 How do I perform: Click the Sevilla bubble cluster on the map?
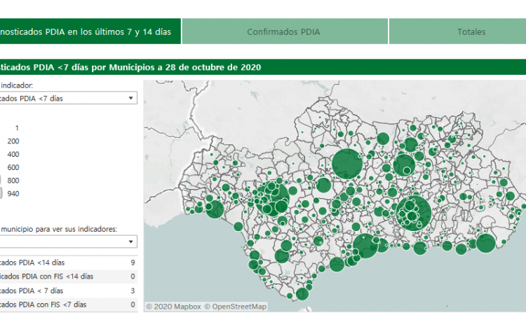274,197
